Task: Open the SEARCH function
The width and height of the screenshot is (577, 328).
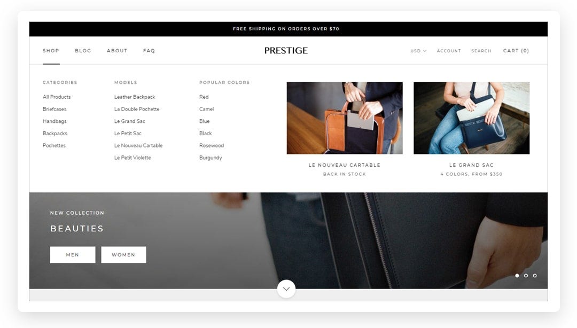Action: click(481, 51)
